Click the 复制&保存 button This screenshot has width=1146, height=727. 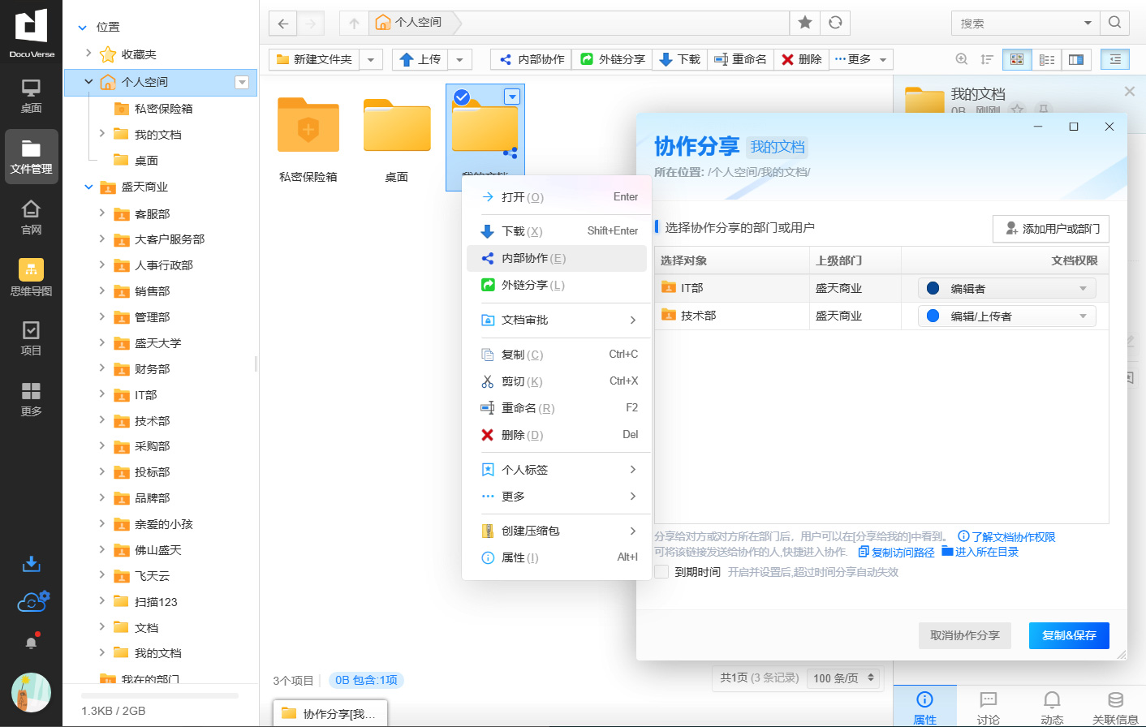1068,635
